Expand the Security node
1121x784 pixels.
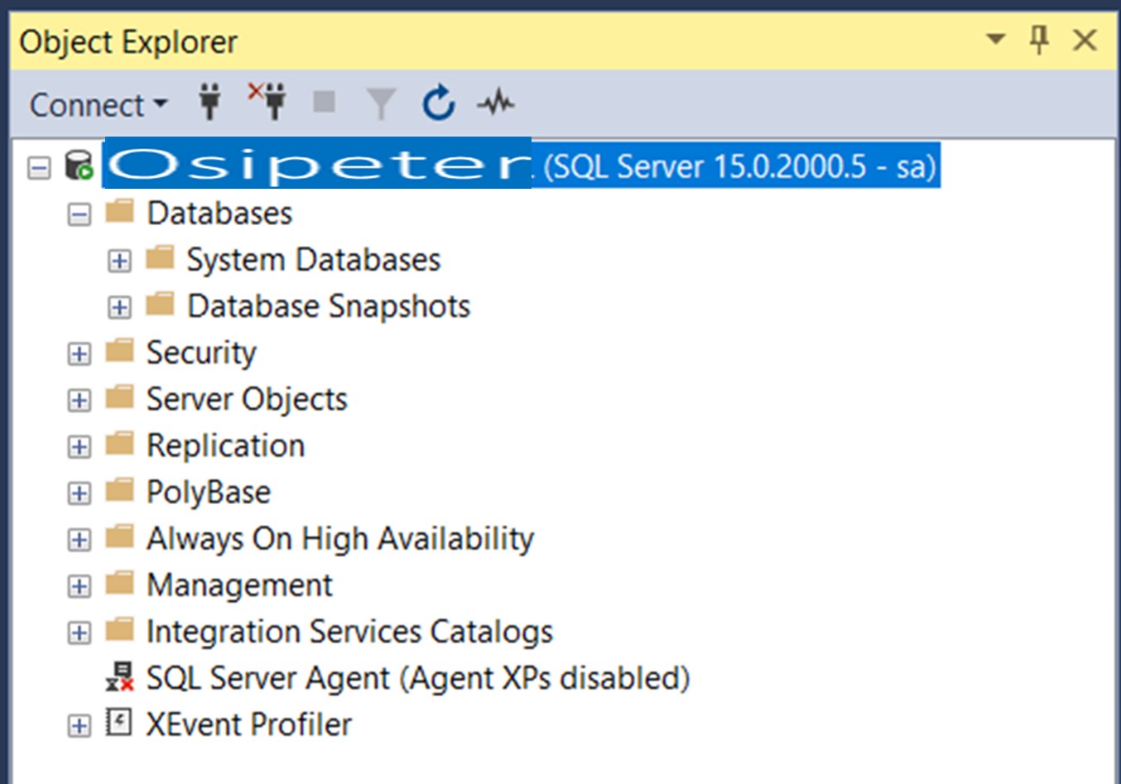tap(79, 354)
